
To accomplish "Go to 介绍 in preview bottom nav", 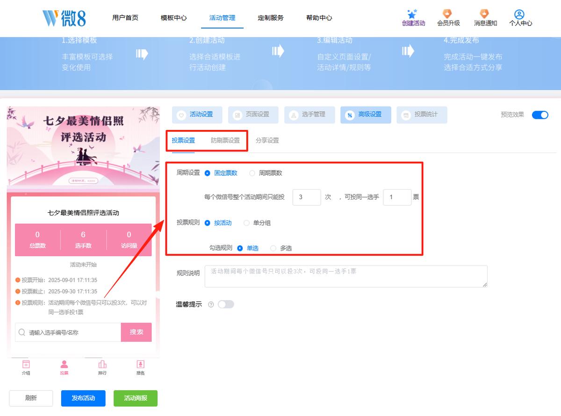I will point(26,367).
